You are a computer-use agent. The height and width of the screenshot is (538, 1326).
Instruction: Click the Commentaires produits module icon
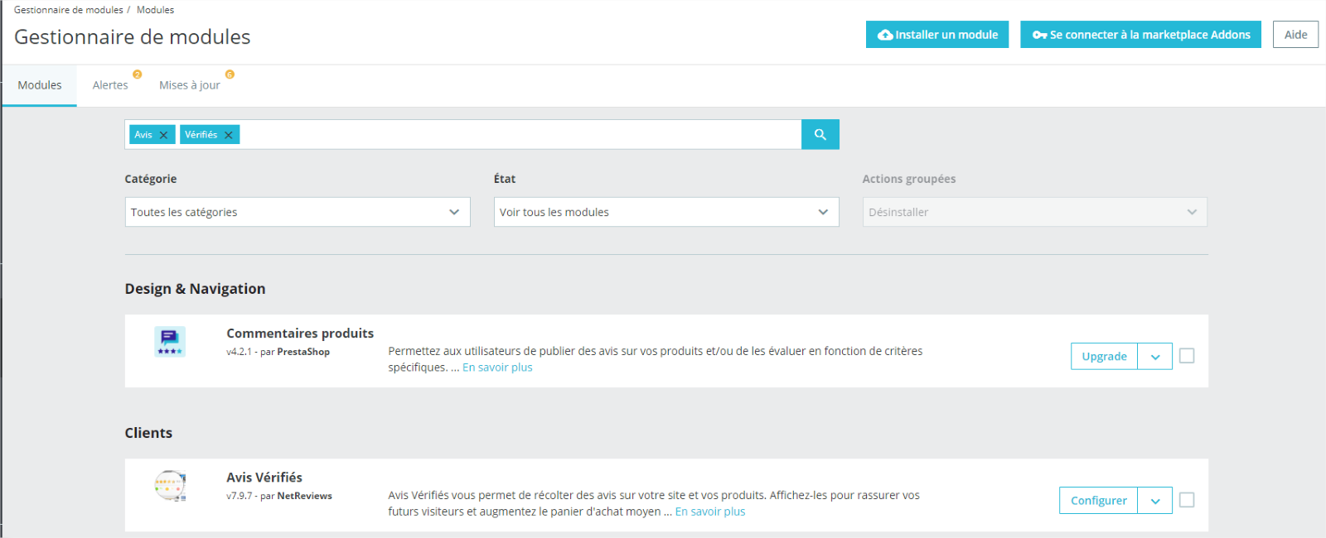[x=170, y=342]
